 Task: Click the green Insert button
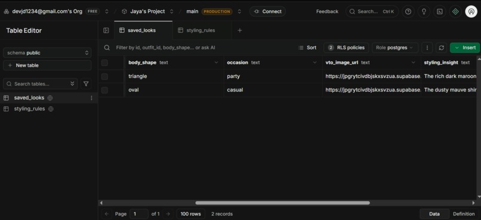tap(465, 48)
